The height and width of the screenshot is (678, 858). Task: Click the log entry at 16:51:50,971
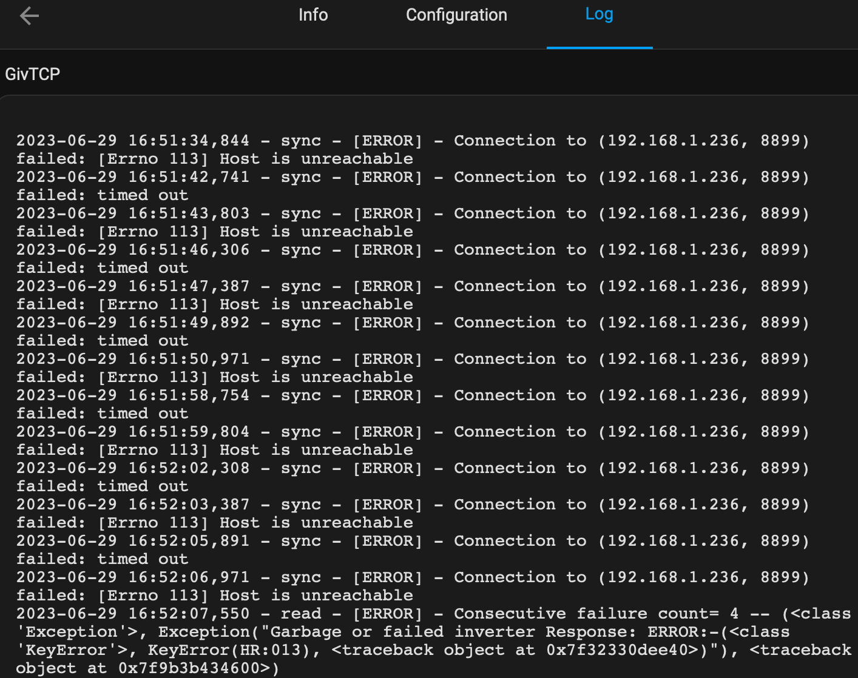413,368
